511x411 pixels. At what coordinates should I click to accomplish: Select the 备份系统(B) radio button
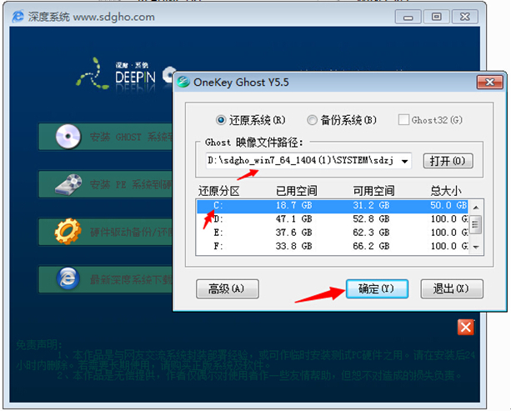(312, 119)
